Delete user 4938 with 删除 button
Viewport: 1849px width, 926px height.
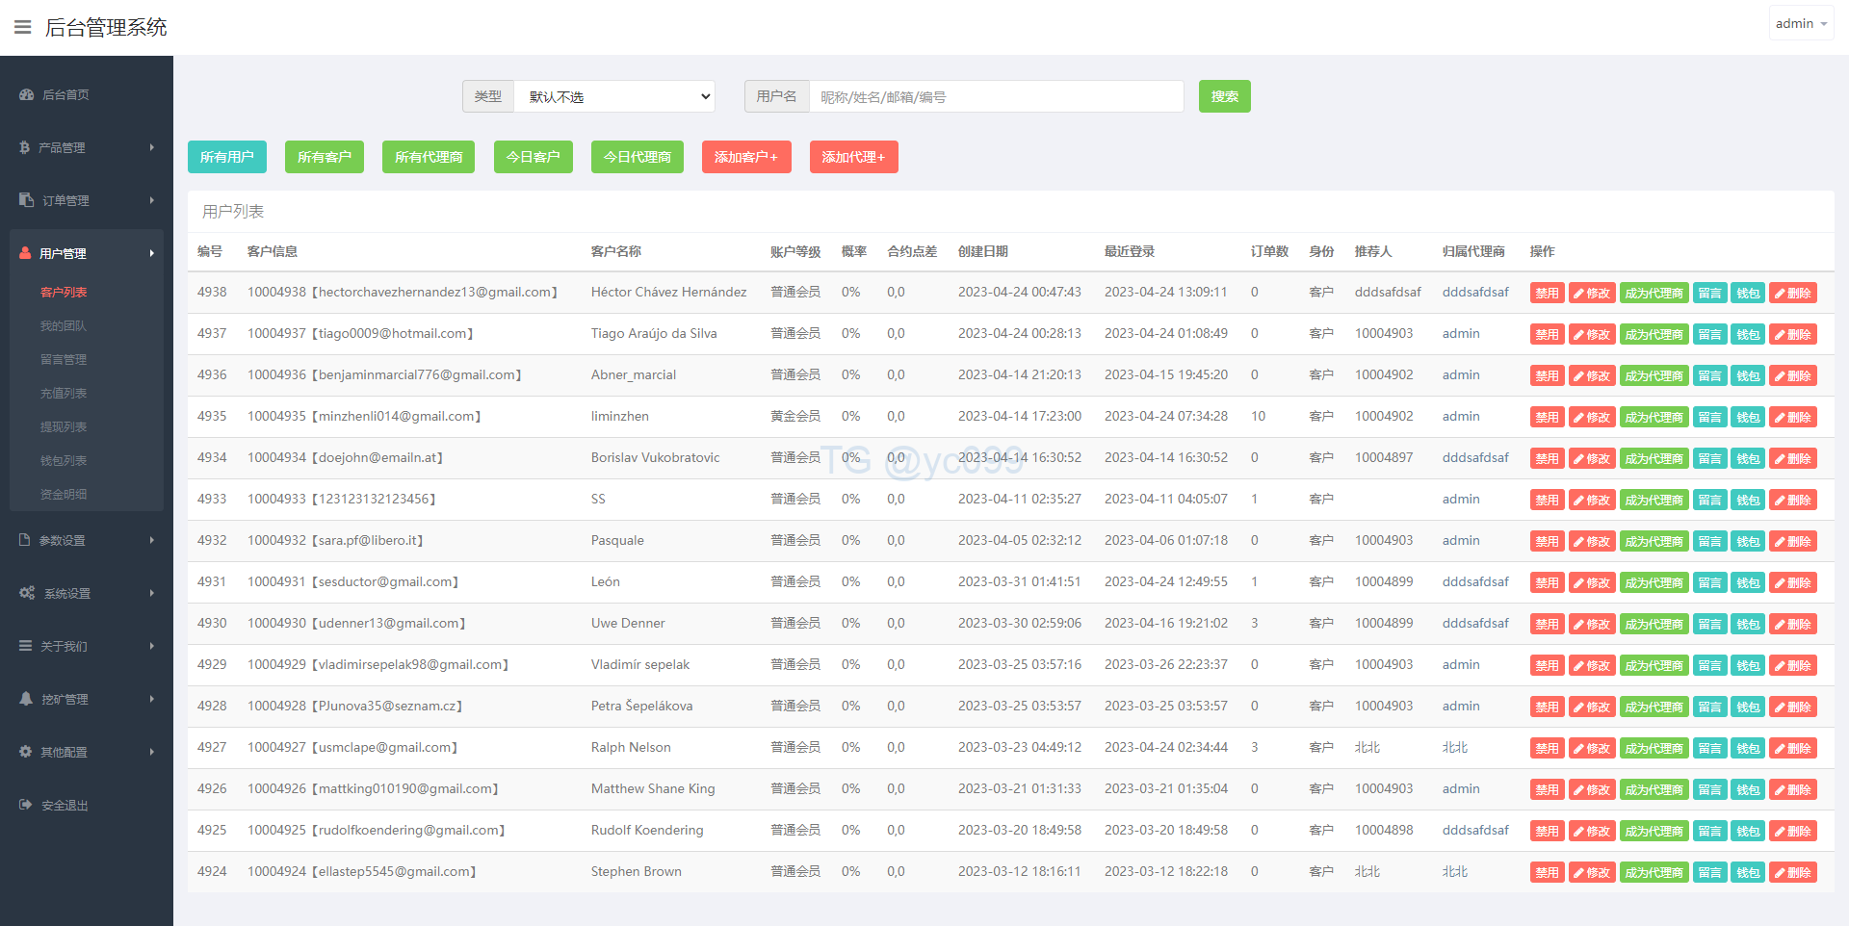coord(1792,294)
